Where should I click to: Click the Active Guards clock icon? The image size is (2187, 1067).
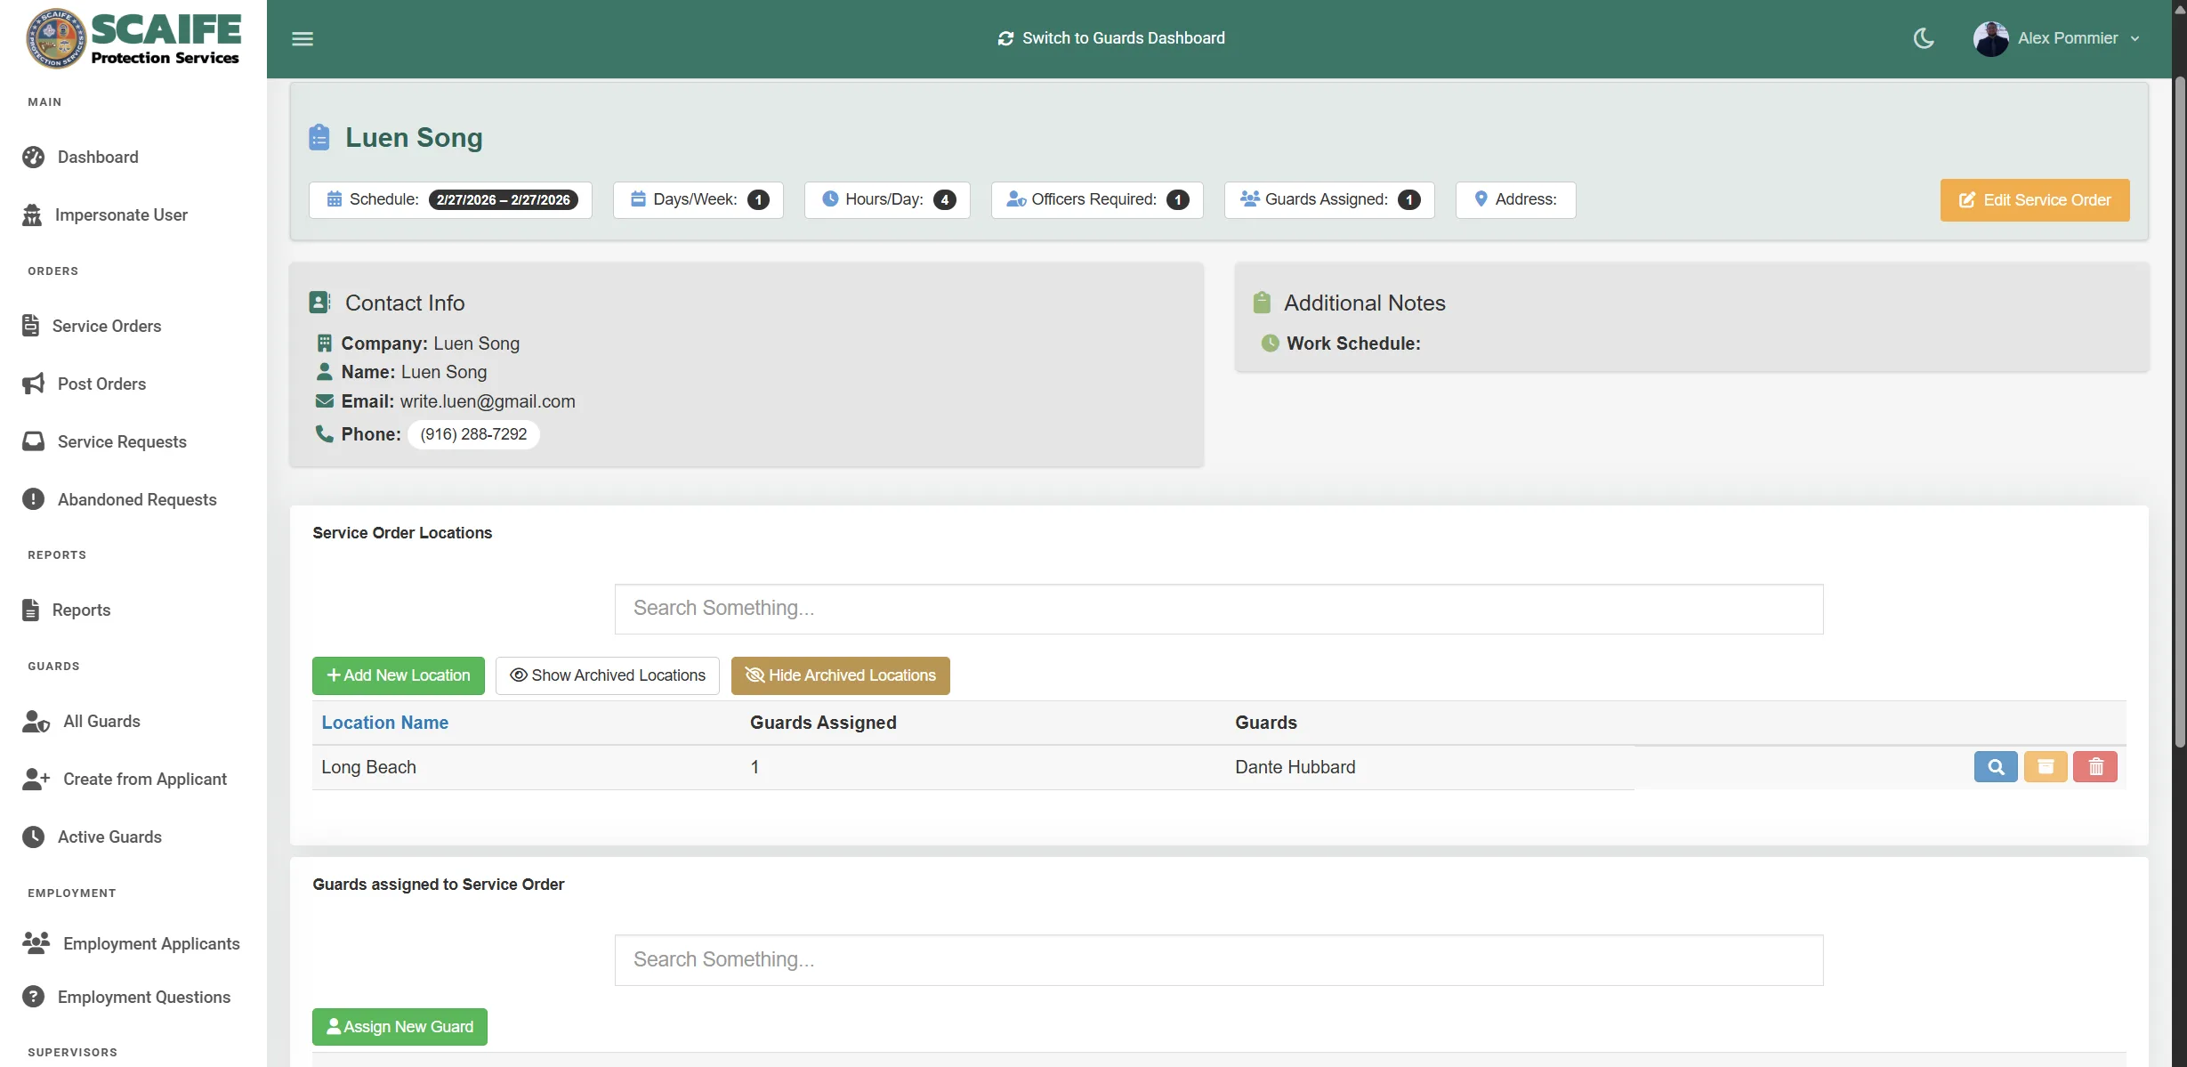click(34, 837)
